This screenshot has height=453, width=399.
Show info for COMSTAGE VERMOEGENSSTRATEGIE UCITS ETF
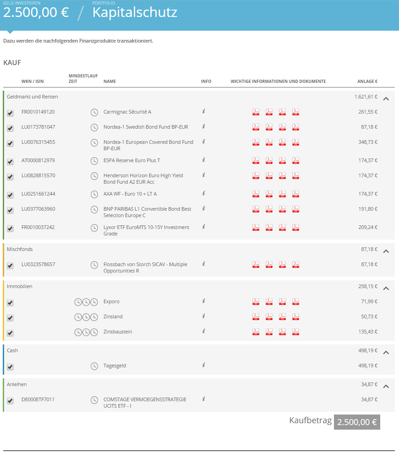click(x=204, y=399)
